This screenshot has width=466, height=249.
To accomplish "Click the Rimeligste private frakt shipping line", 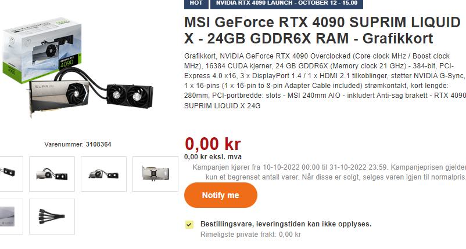I will 250,235.
